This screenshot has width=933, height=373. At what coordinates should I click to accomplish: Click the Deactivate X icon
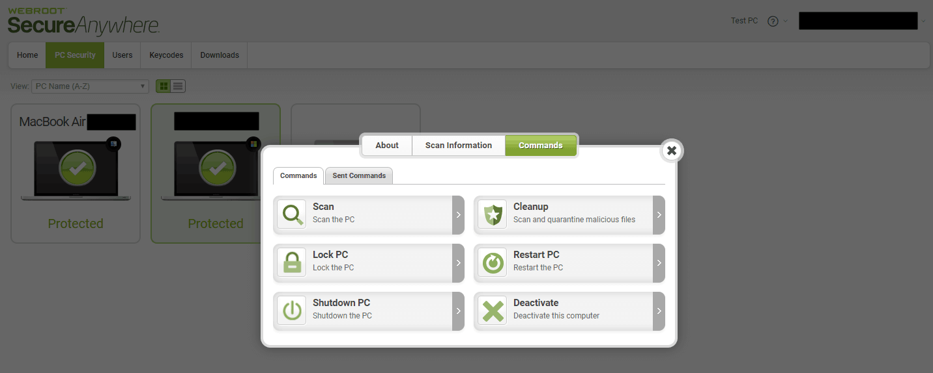point(492,311)
